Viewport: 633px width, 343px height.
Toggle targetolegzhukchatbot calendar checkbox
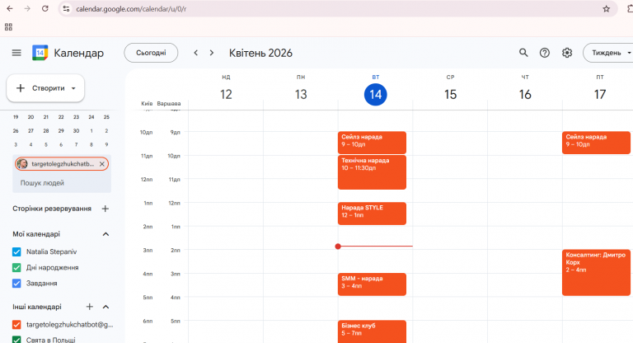pyautogui.click(x=16, y=324)
